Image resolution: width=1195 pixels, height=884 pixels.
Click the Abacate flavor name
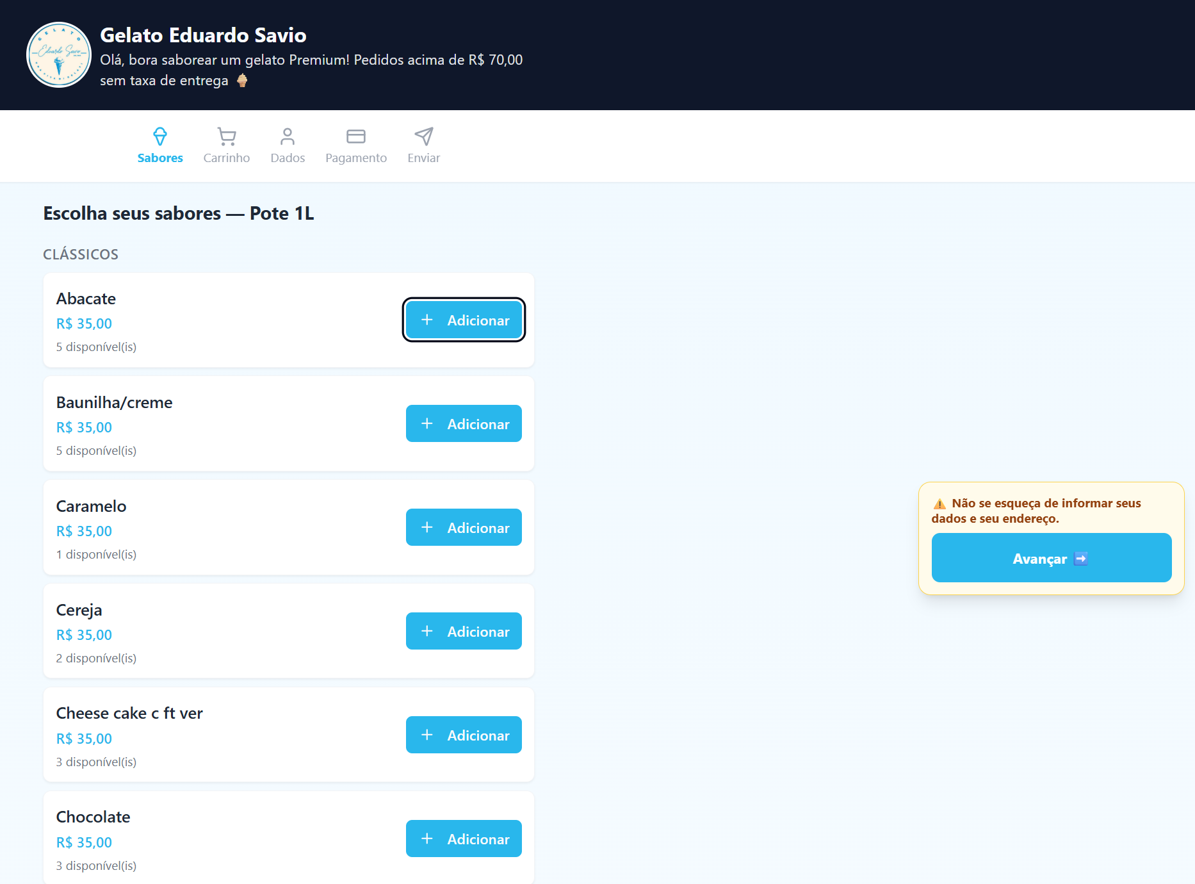(86, 299)
